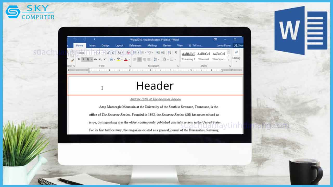Toggle Bold formatting in the Font group

click(79, 59)
